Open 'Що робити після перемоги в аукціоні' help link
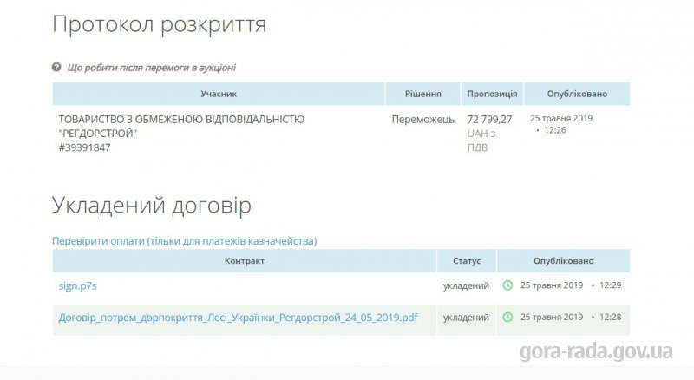The image size is (694, 380). point(151,68)
